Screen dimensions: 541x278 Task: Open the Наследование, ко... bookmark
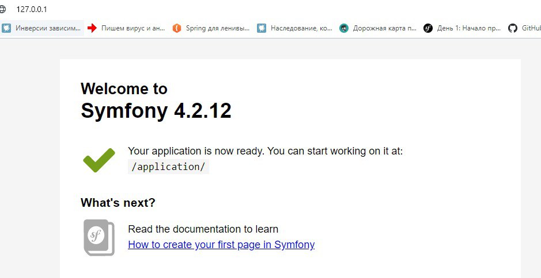[x=296, y=28]
